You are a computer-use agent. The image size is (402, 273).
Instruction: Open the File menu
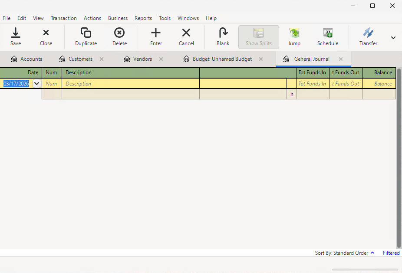7,18
